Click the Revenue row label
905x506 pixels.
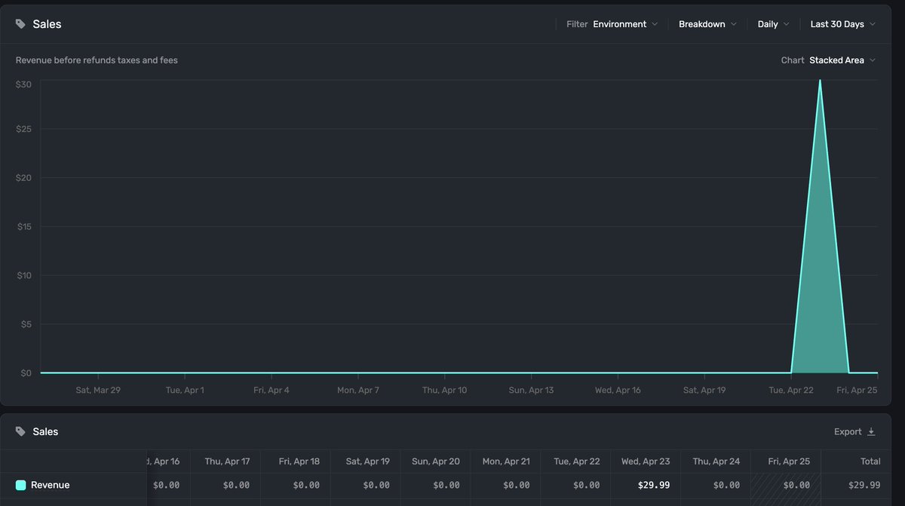click(50, 485)
